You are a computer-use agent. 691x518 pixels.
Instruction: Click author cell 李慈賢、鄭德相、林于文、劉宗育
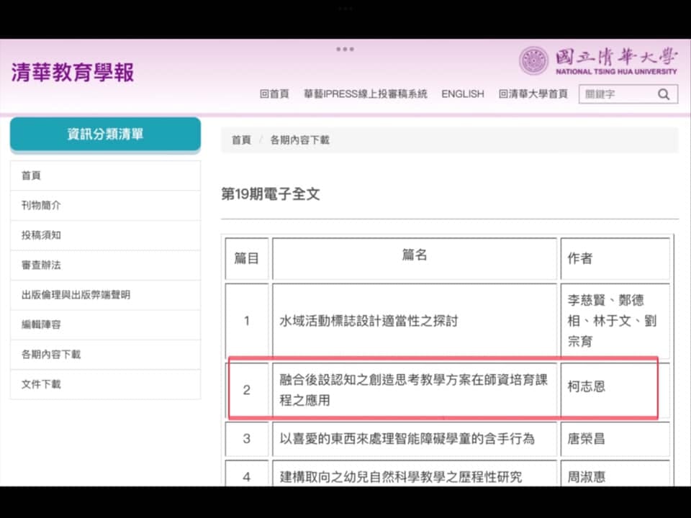click(x=615, y=321)
